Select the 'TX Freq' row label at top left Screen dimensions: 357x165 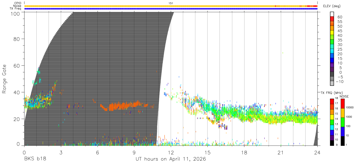pyautogui.click(x=15, y=8)
